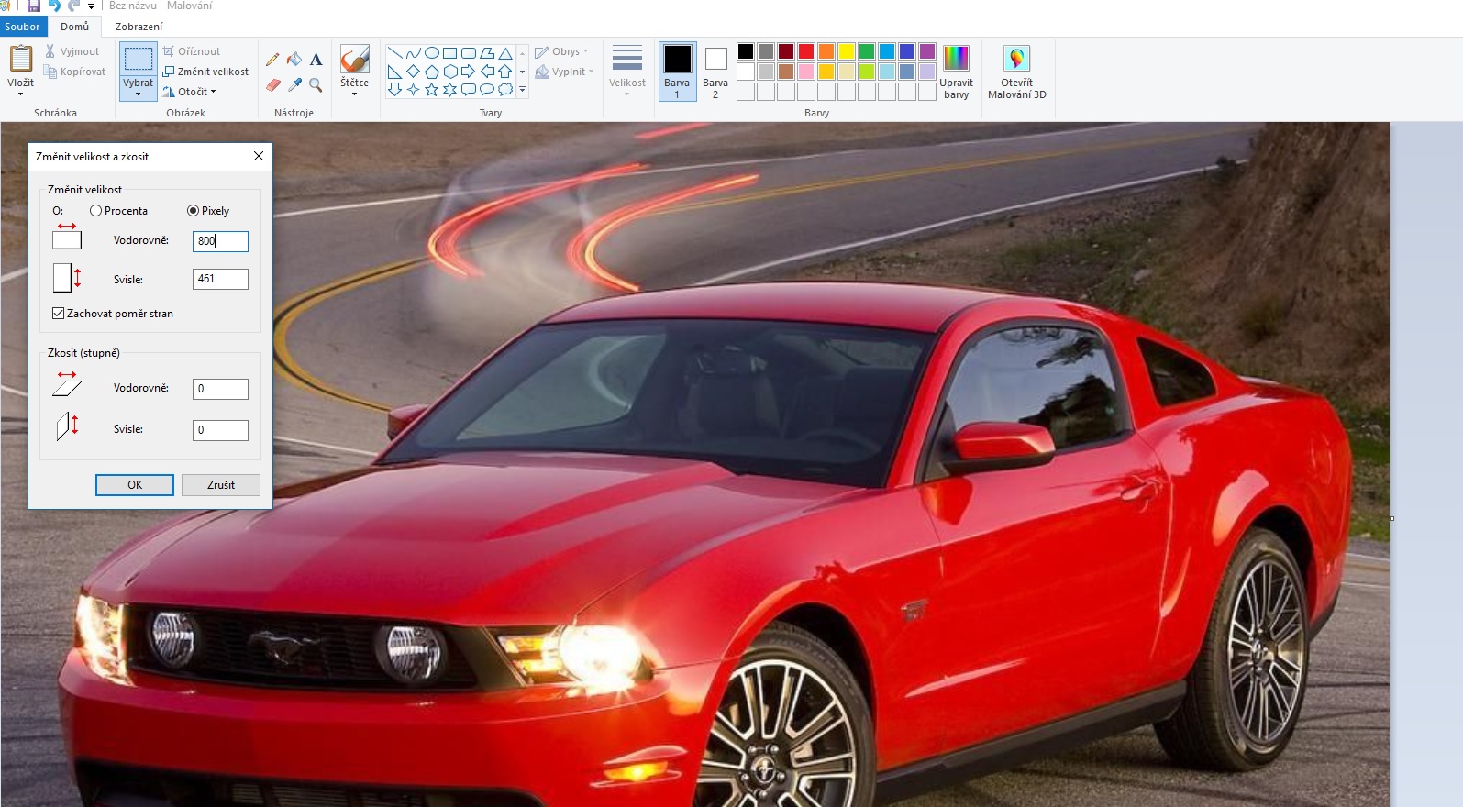Open the Soubor menu
1463x807 pixels.
pyautogui.click(x=23, y=27)
